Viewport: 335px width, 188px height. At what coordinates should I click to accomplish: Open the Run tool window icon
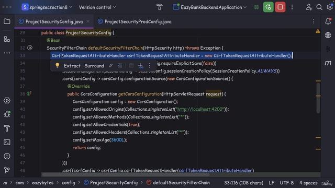7,101
